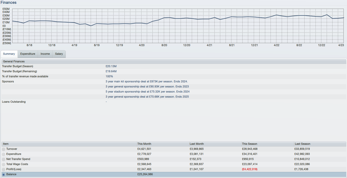Select the Summary tab
347x178 pixels.
click(9, 54)
